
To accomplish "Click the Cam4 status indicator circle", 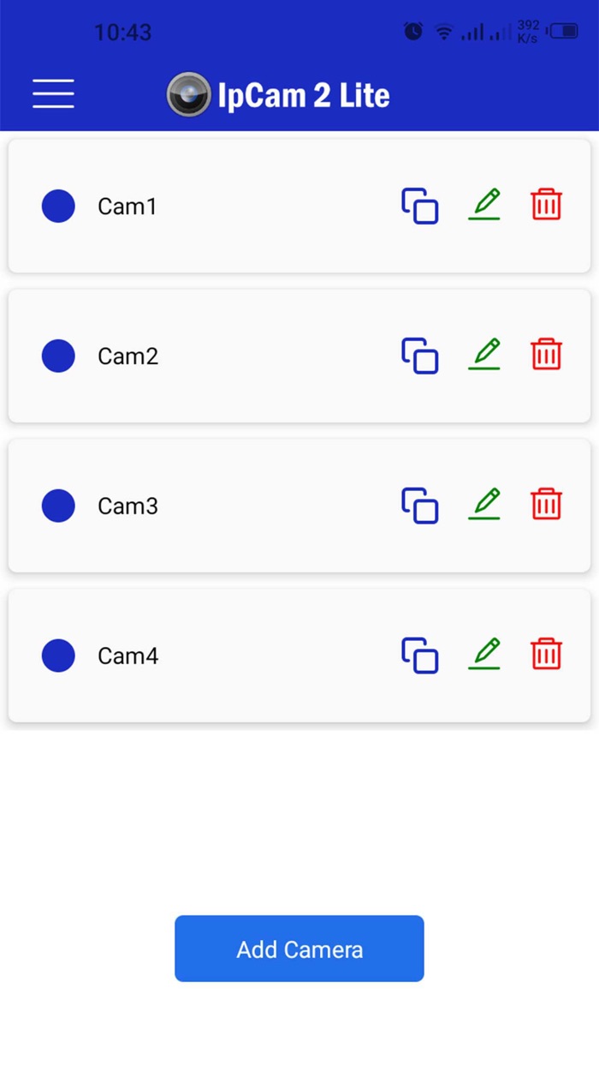I will [x=57, y=656].
